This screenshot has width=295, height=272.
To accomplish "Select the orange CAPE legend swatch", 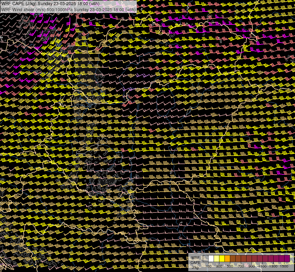I will (x=227, y=259).
